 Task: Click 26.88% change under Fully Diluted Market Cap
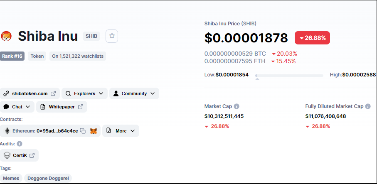(318, 126)
